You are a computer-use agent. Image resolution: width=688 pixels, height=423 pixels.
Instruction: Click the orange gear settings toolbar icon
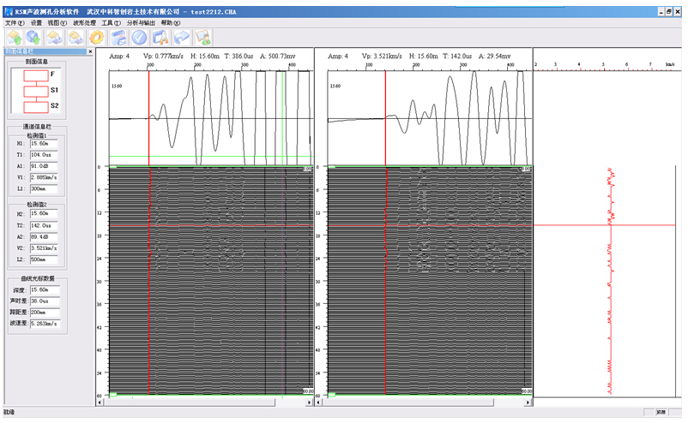[x=96, y=38]
